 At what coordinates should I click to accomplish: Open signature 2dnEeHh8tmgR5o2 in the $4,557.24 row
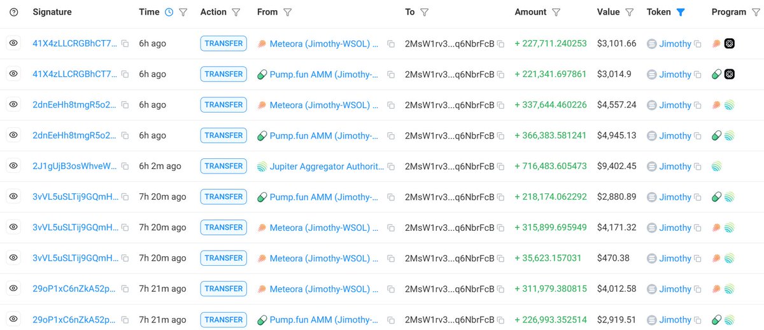pyautogui.click(x=75, y=105)
